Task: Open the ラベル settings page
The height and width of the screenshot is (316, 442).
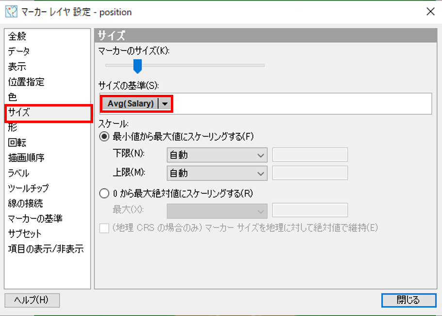Action: (x=18, y=173)
